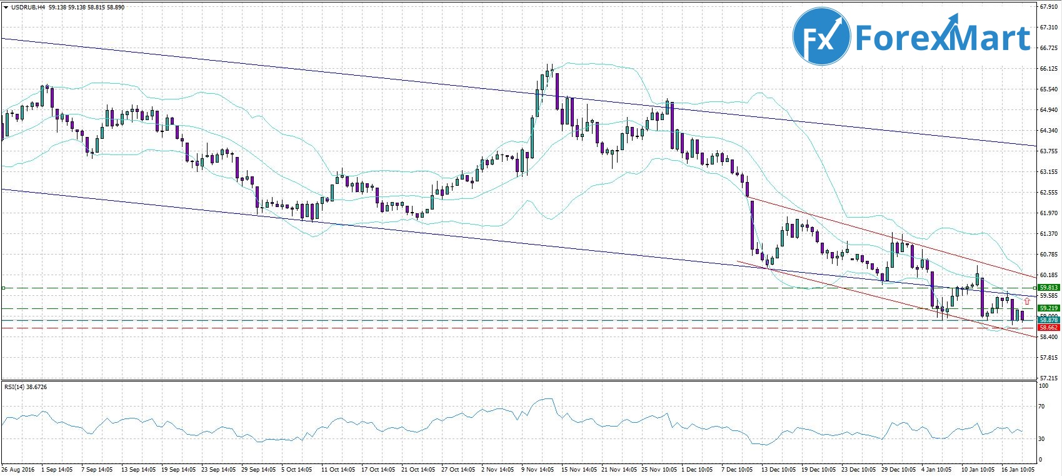Click the teal 58.878 current price tag
1062x476 pixels.
(x=1048, y=320)
